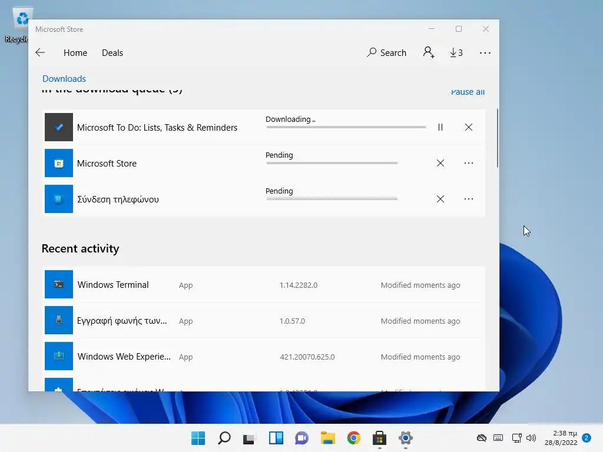
Task: Select Microsoft To Do: Lists, Tasks & Reminders
Action: pyautogui.click(x=157, y=128)
